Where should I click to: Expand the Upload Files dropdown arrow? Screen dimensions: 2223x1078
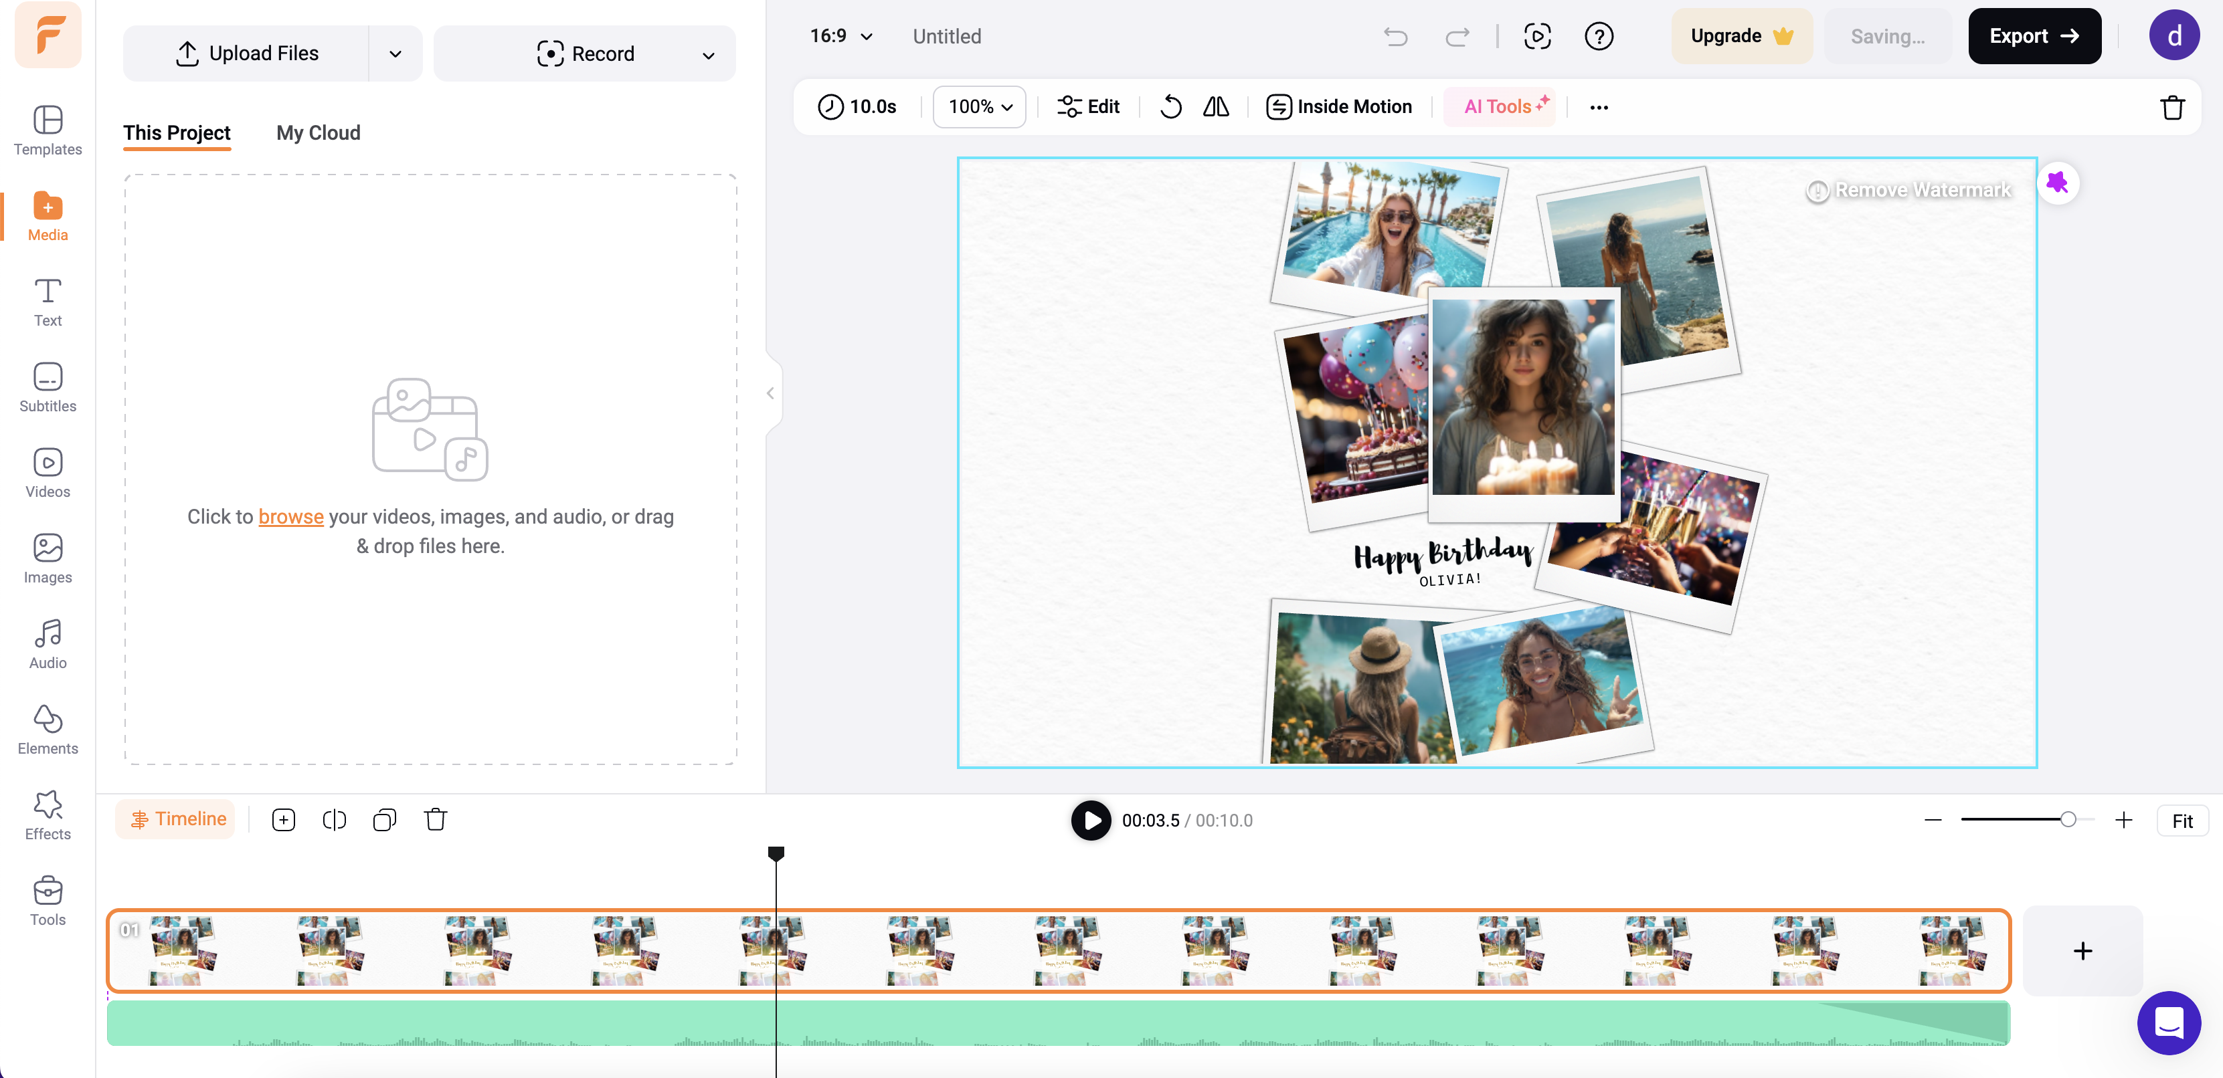point(395,53)
